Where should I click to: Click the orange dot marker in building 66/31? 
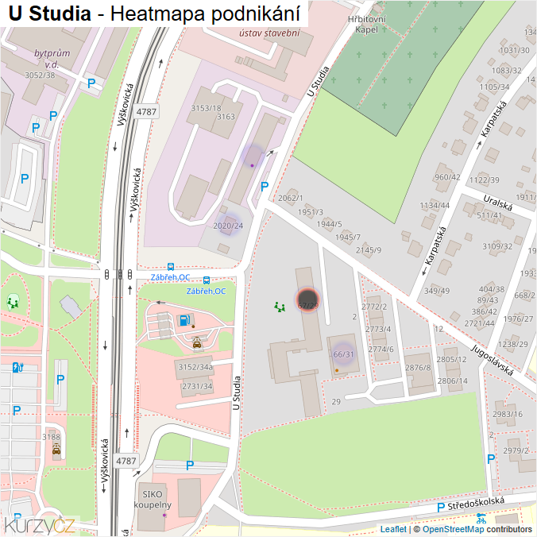[337, 370]
